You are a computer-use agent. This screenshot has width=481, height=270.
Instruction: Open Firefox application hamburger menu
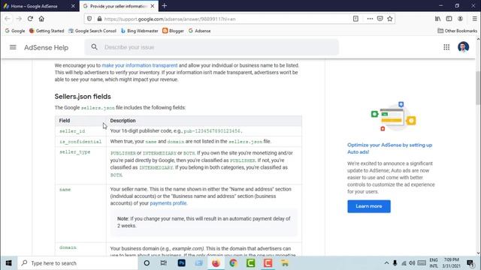click(474, 19)
